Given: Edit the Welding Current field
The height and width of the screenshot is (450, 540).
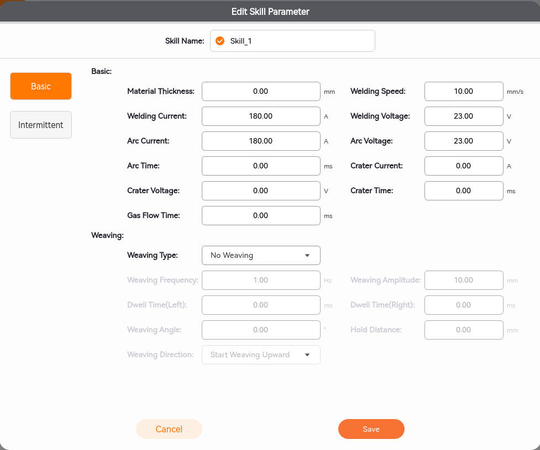Looking at the screenshot, I should pyautogui.click(x=260, y=116).
